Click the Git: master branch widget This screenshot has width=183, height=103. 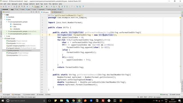tap(158, 97)
